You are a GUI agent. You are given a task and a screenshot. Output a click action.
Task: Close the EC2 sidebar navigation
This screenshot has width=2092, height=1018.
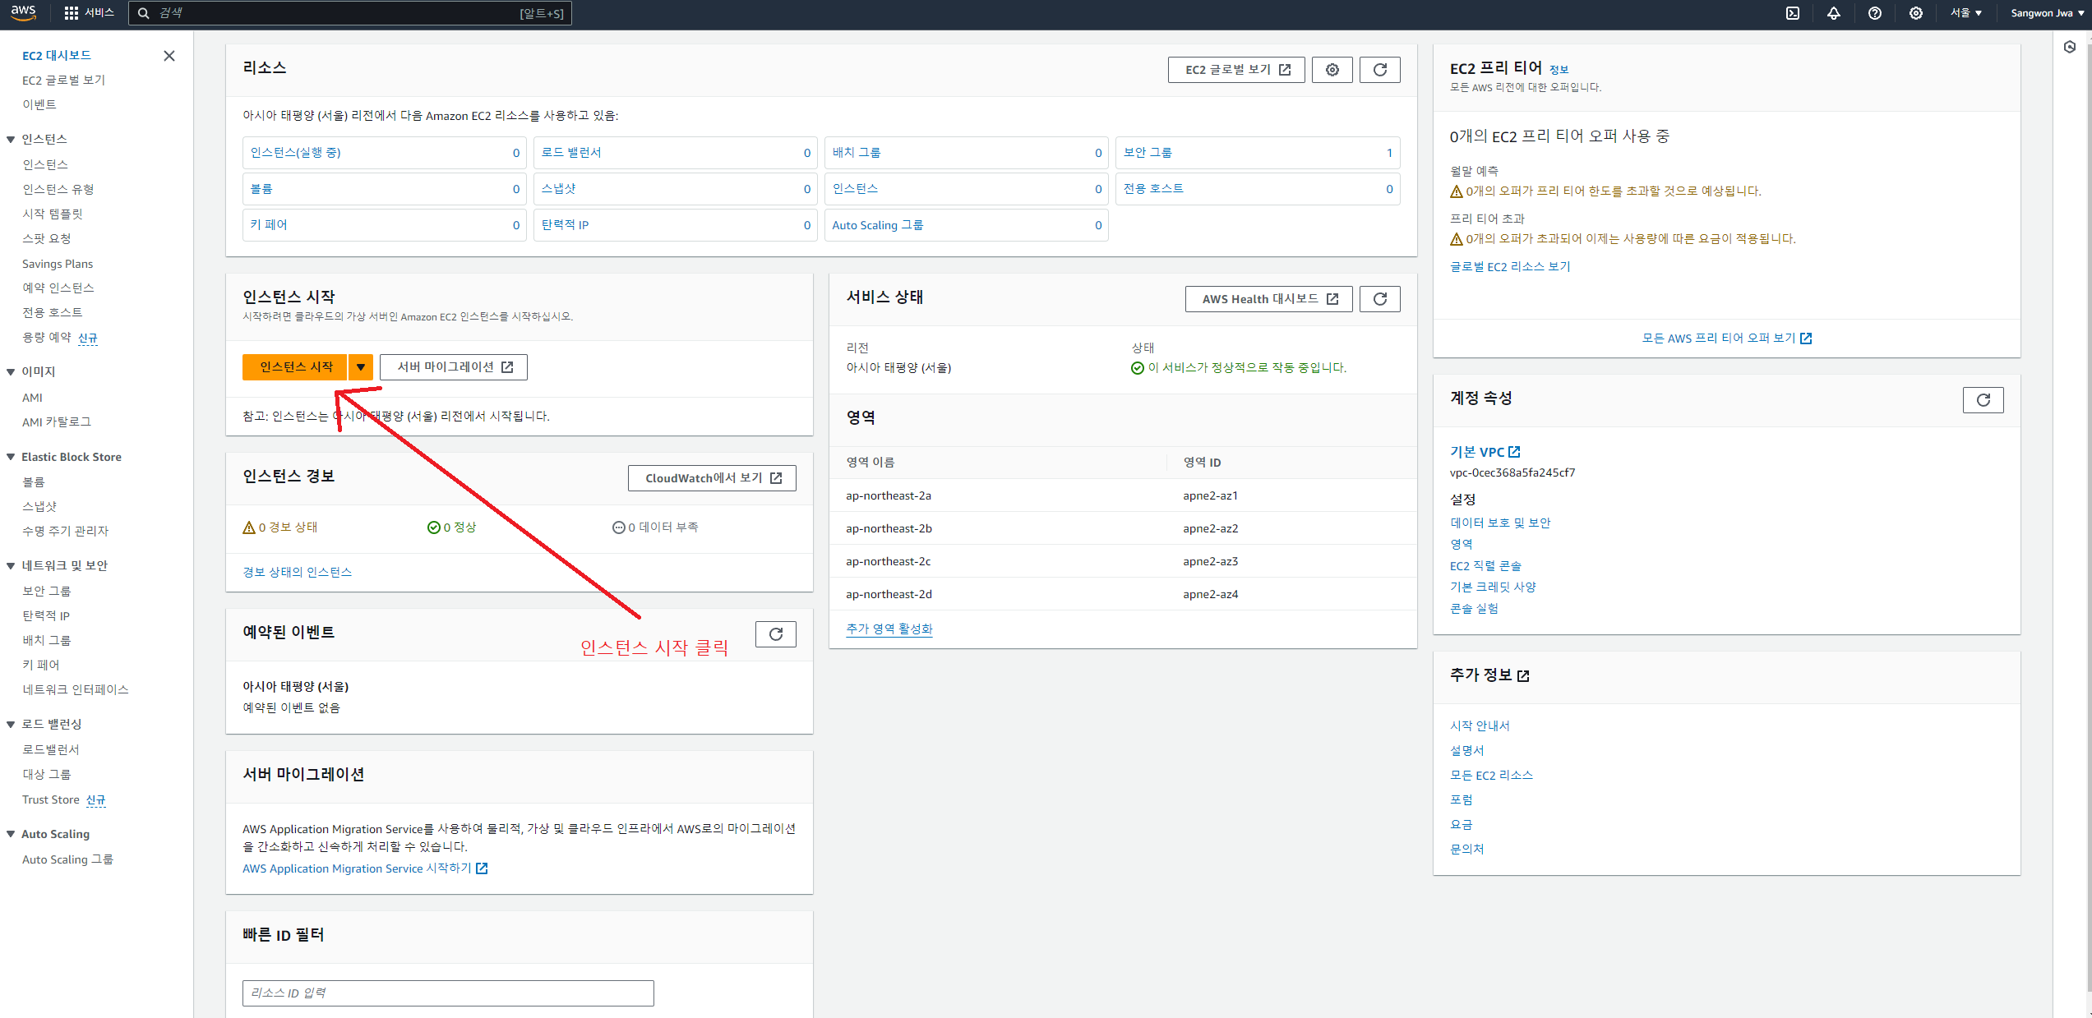click(169, 56)
